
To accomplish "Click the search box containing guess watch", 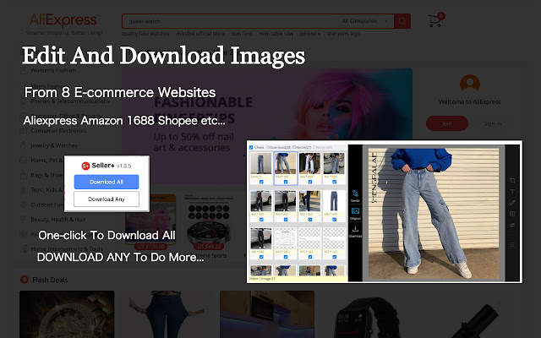I will pyautogui.click(x=228, y=20).
